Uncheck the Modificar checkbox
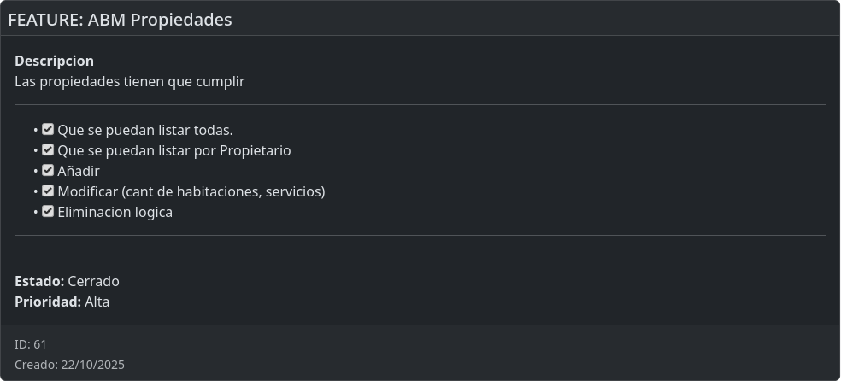The image size is (841, 381). click(x=48, y=191)
